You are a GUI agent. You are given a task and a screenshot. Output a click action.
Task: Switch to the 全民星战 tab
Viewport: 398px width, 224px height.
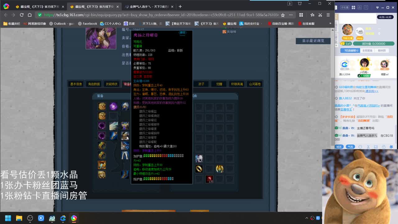coord(367,50)
